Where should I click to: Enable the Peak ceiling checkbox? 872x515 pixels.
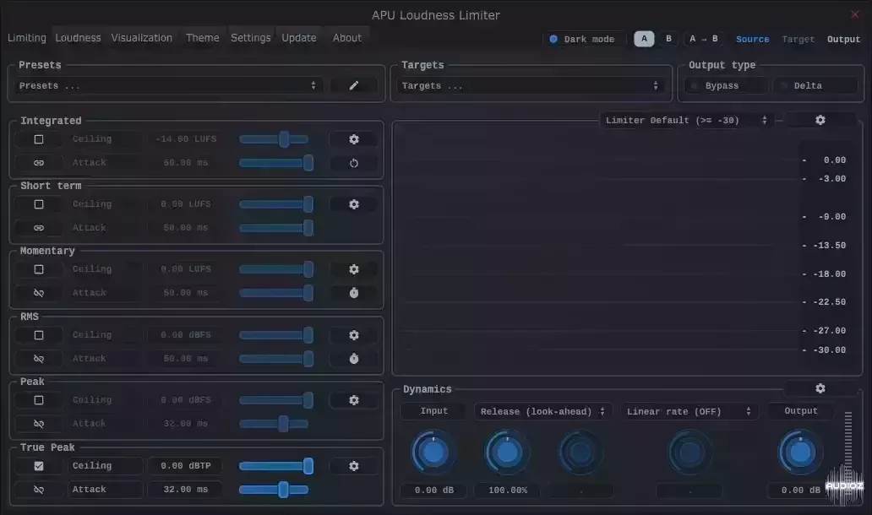(x=38, y=400)
